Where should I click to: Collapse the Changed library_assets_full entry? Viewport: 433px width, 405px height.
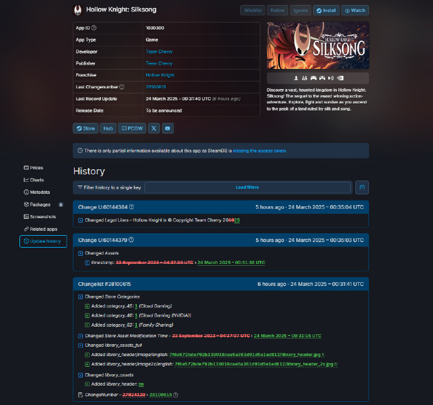(80, 345)
